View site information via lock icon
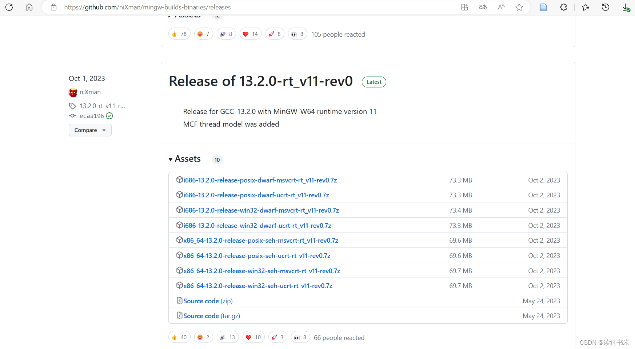Image resolution: width=635 pixels, height=349 pixels. click(x=53, y=7)
